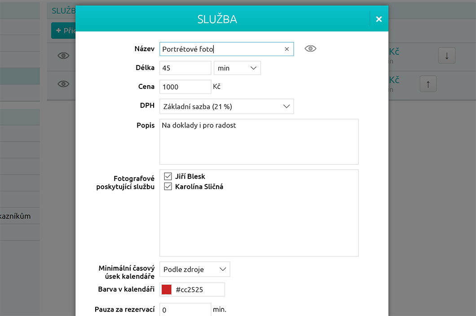Close the Služba dialog with the X
This screenshot has height=316, width=476.
click(x=379, y=19)
